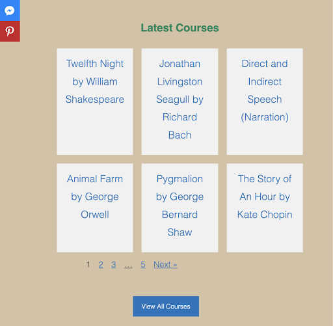333x326 pixels.
Task: Click the Messenger share icon
Action: [10, 10]
